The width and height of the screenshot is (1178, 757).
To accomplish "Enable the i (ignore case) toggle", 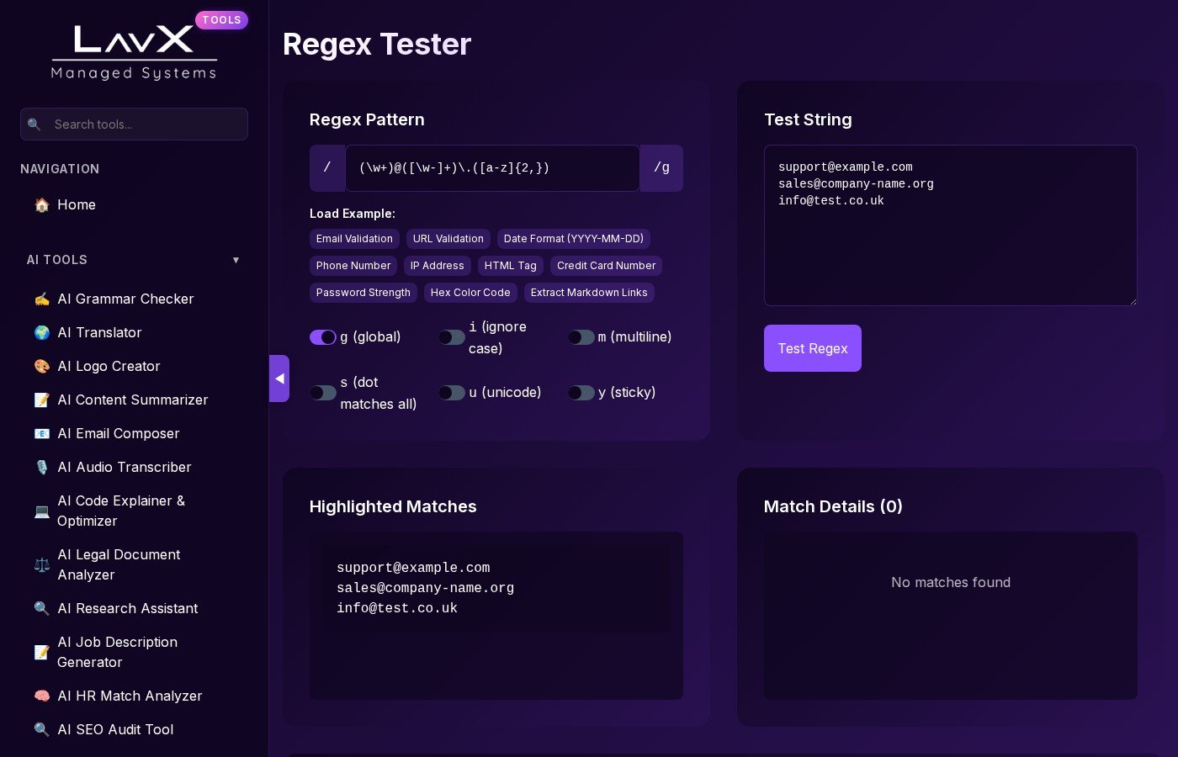I will [x=452, y=337].
